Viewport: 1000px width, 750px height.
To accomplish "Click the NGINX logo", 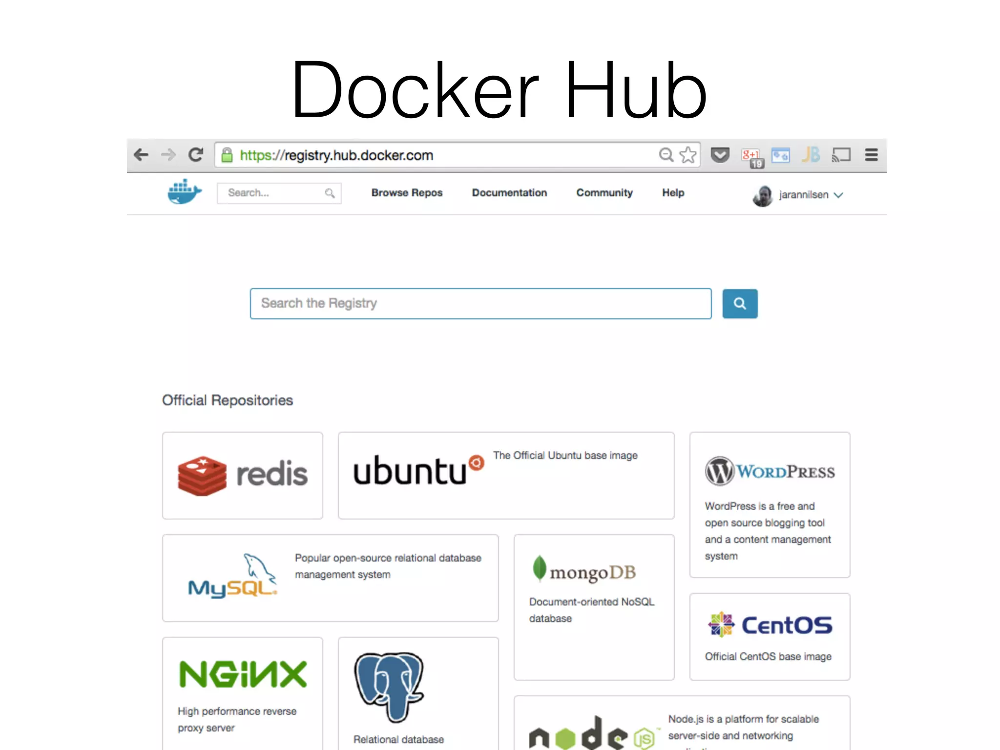I will coord(243,674).
